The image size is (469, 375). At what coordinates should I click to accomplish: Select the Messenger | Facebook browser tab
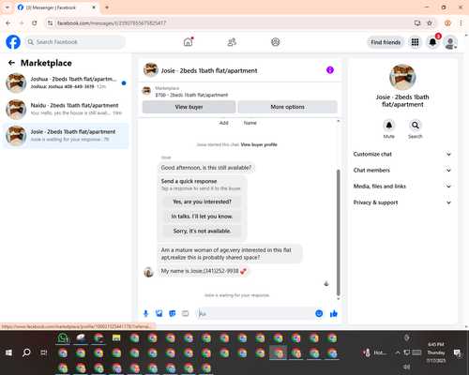coord(56,7)
